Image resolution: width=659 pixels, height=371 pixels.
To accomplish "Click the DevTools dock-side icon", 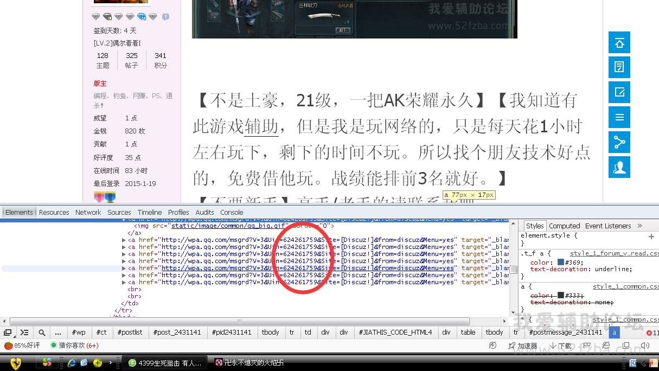I will (8, 332).
